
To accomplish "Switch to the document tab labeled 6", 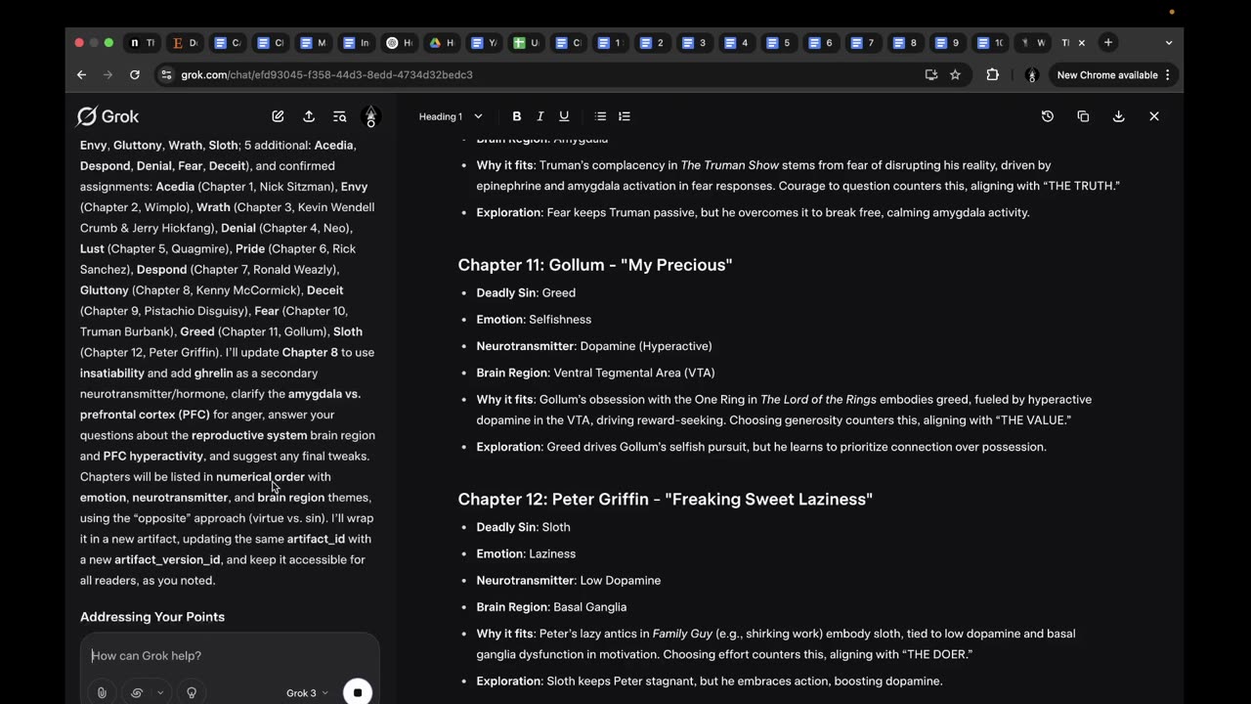I will 821,43.
